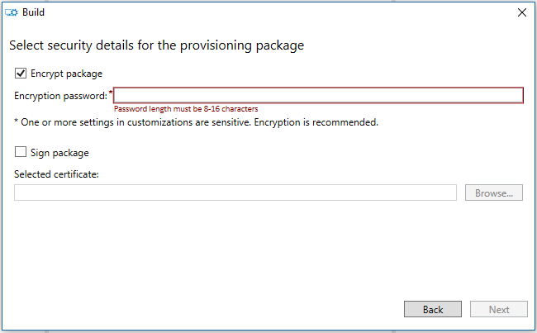Viewport: 537px width, 333px height.
Task: Click the 'Sign package' label text
Action: [x=59, y=153]
